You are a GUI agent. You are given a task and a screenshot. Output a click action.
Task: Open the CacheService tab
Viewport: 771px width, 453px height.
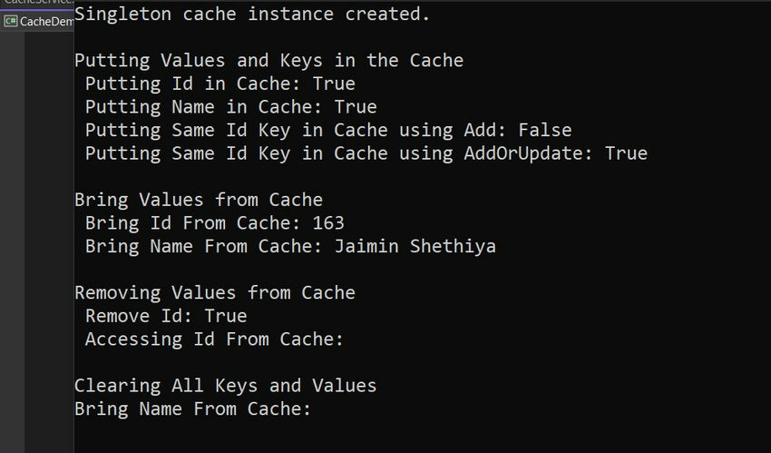click(x=37, y=4)
